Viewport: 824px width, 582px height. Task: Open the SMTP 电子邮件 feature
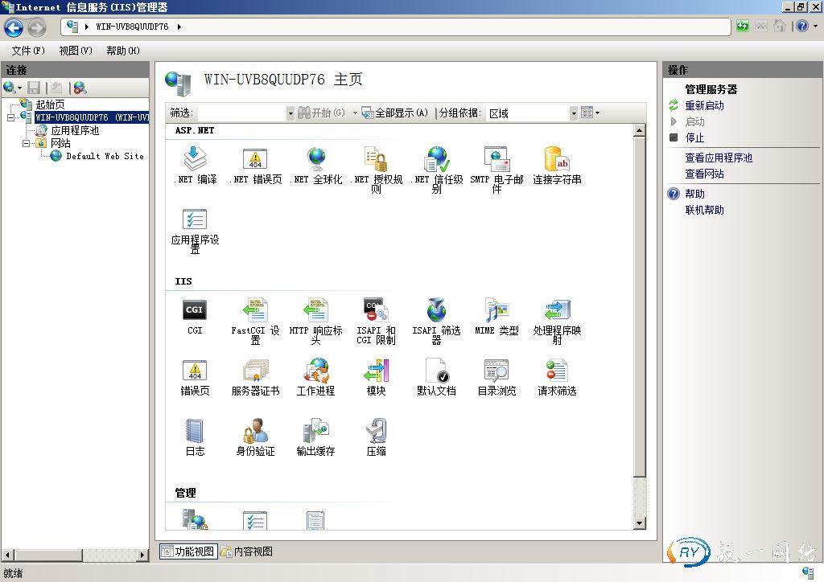click(496, 160)
